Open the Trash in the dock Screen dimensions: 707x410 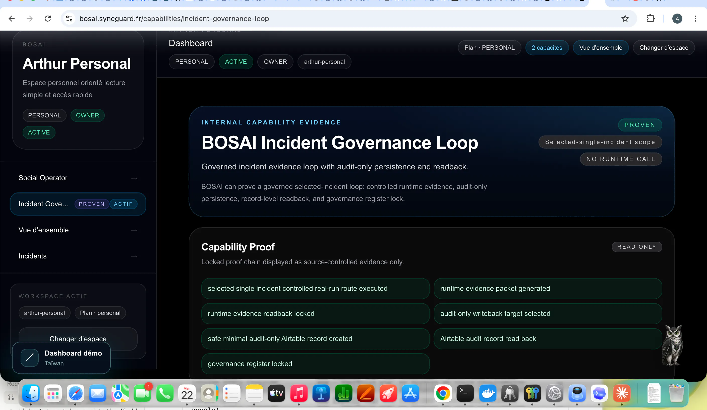click(x=676, y=393)
